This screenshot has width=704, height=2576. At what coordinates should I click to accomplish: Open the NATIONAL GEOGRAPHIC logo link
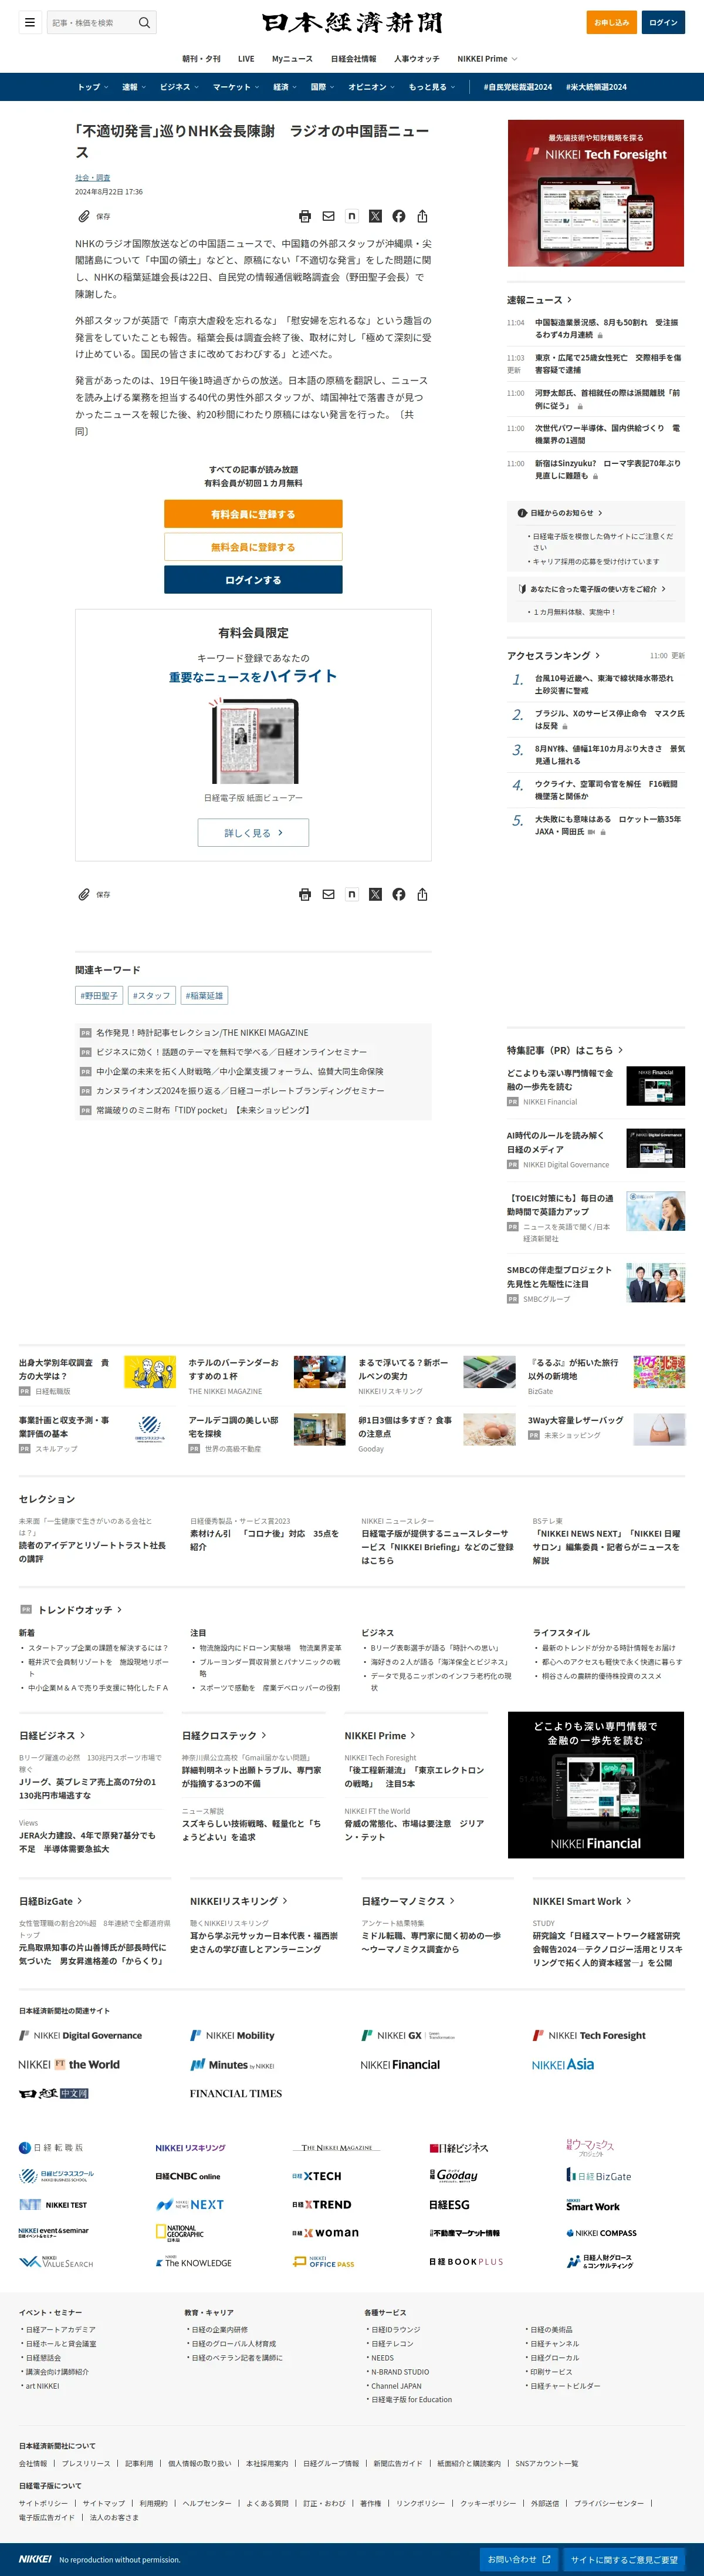[x=180, y=2232]
